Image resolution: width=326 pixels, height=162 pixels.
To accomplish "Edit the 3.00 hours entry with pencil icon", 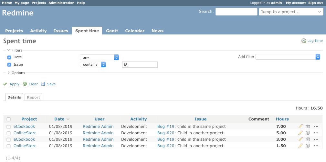I will tap(300, 139).
